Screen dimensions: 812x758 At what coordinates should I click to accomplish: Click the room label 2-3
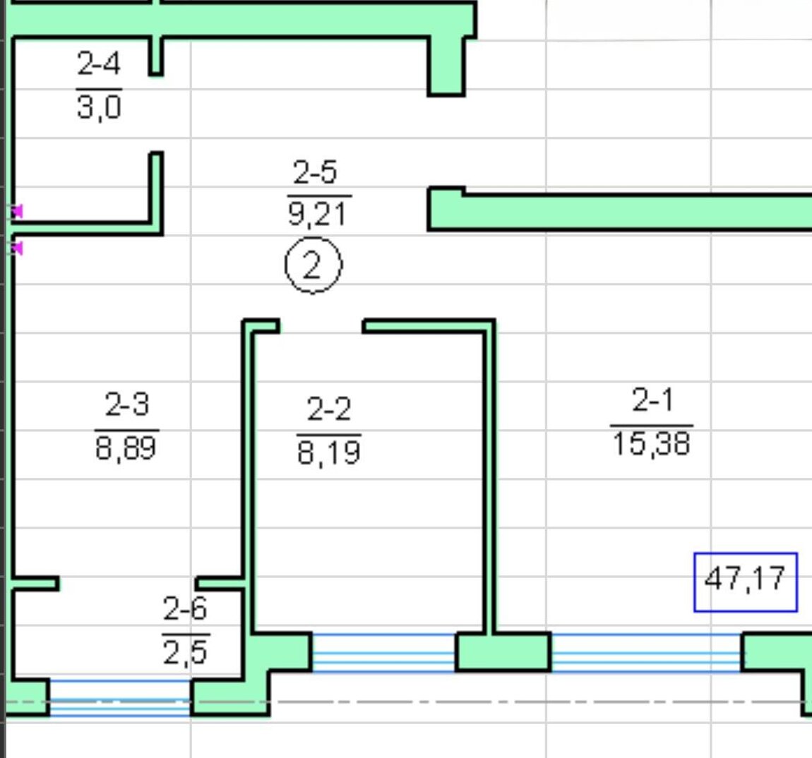click(x=126, y=405)
